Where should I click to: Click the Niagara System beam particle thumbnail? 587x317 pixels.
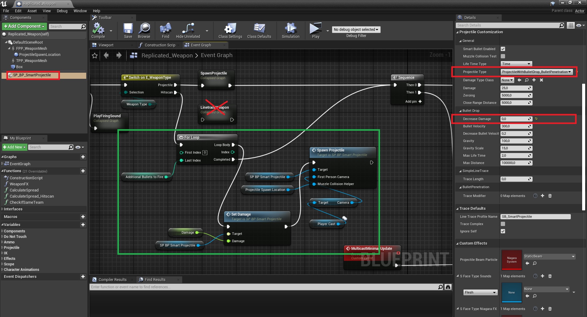(511, 260)
